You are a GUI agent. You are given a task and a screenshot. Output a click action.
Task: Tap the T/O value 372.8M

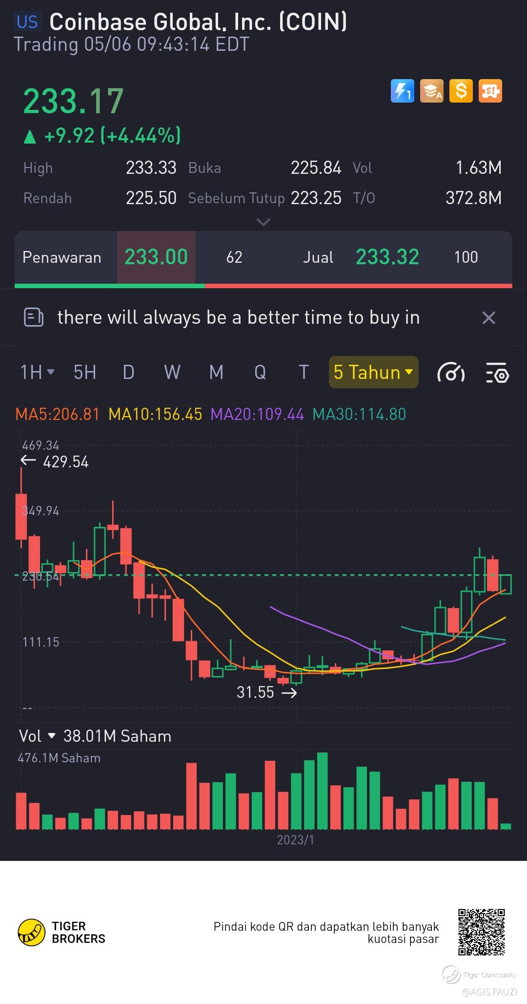pos(474,198)
